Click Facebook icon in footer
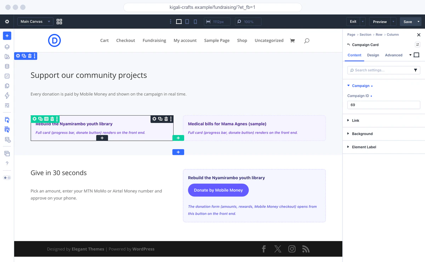The height and width of the screenshot is (262, 425). (263, 249)
